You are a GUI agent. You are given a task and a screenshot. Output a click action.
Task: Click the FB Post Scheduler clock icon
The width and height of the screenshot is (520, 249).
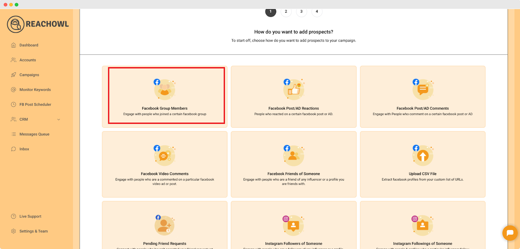13,104
